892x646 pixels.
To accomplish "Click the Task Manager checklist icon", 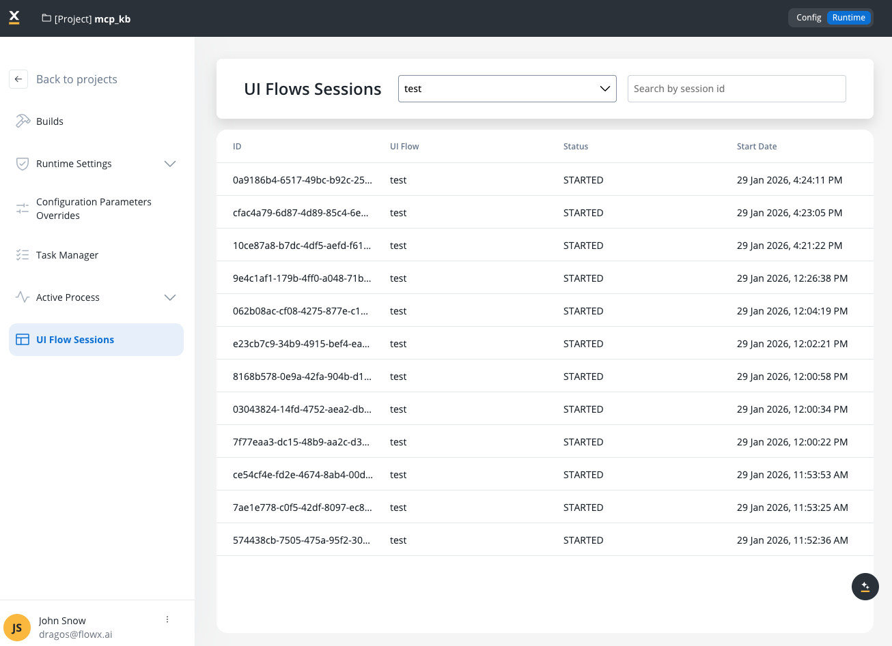I will 23,255.
